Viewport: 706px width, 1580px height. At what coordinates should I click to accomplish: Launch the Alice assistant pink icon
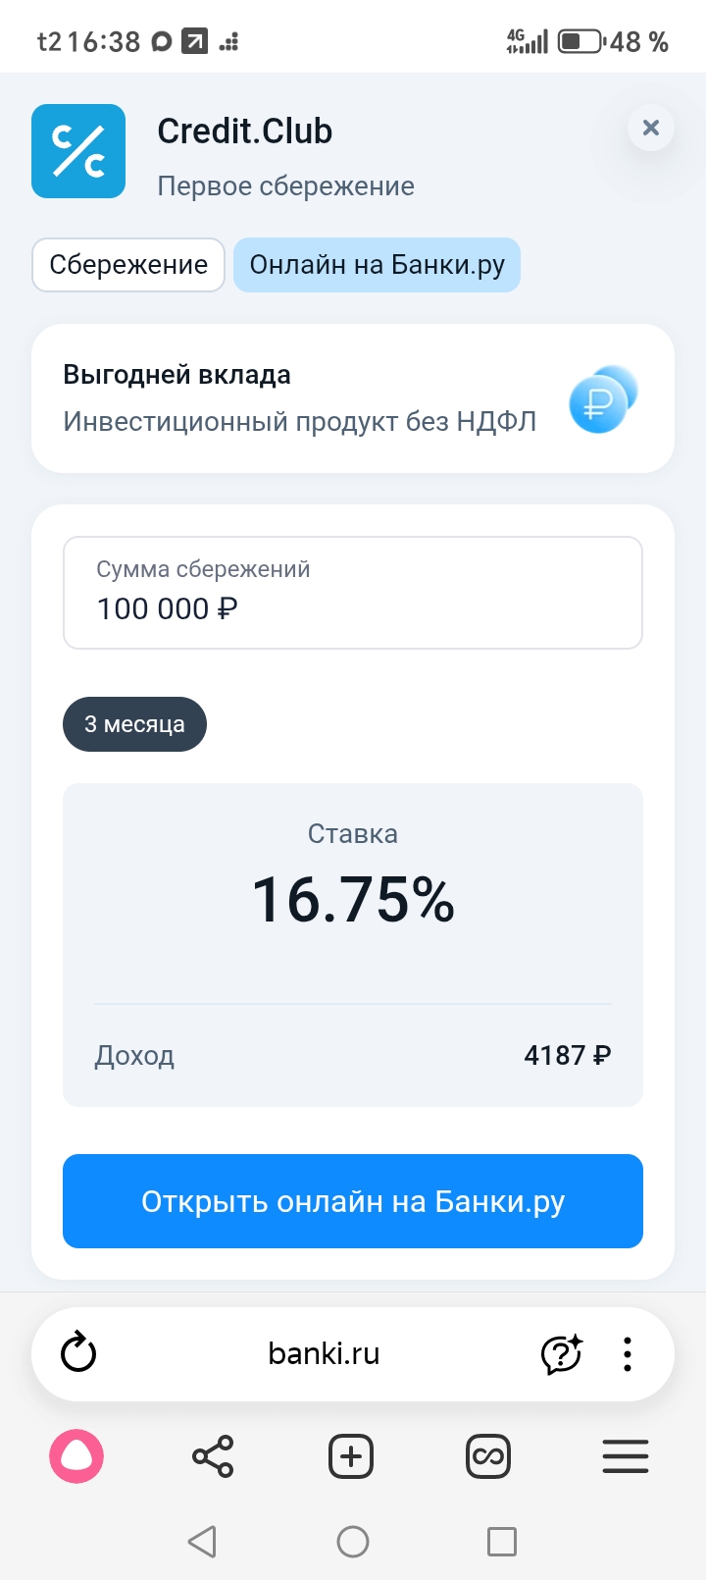coord(76,1456)
